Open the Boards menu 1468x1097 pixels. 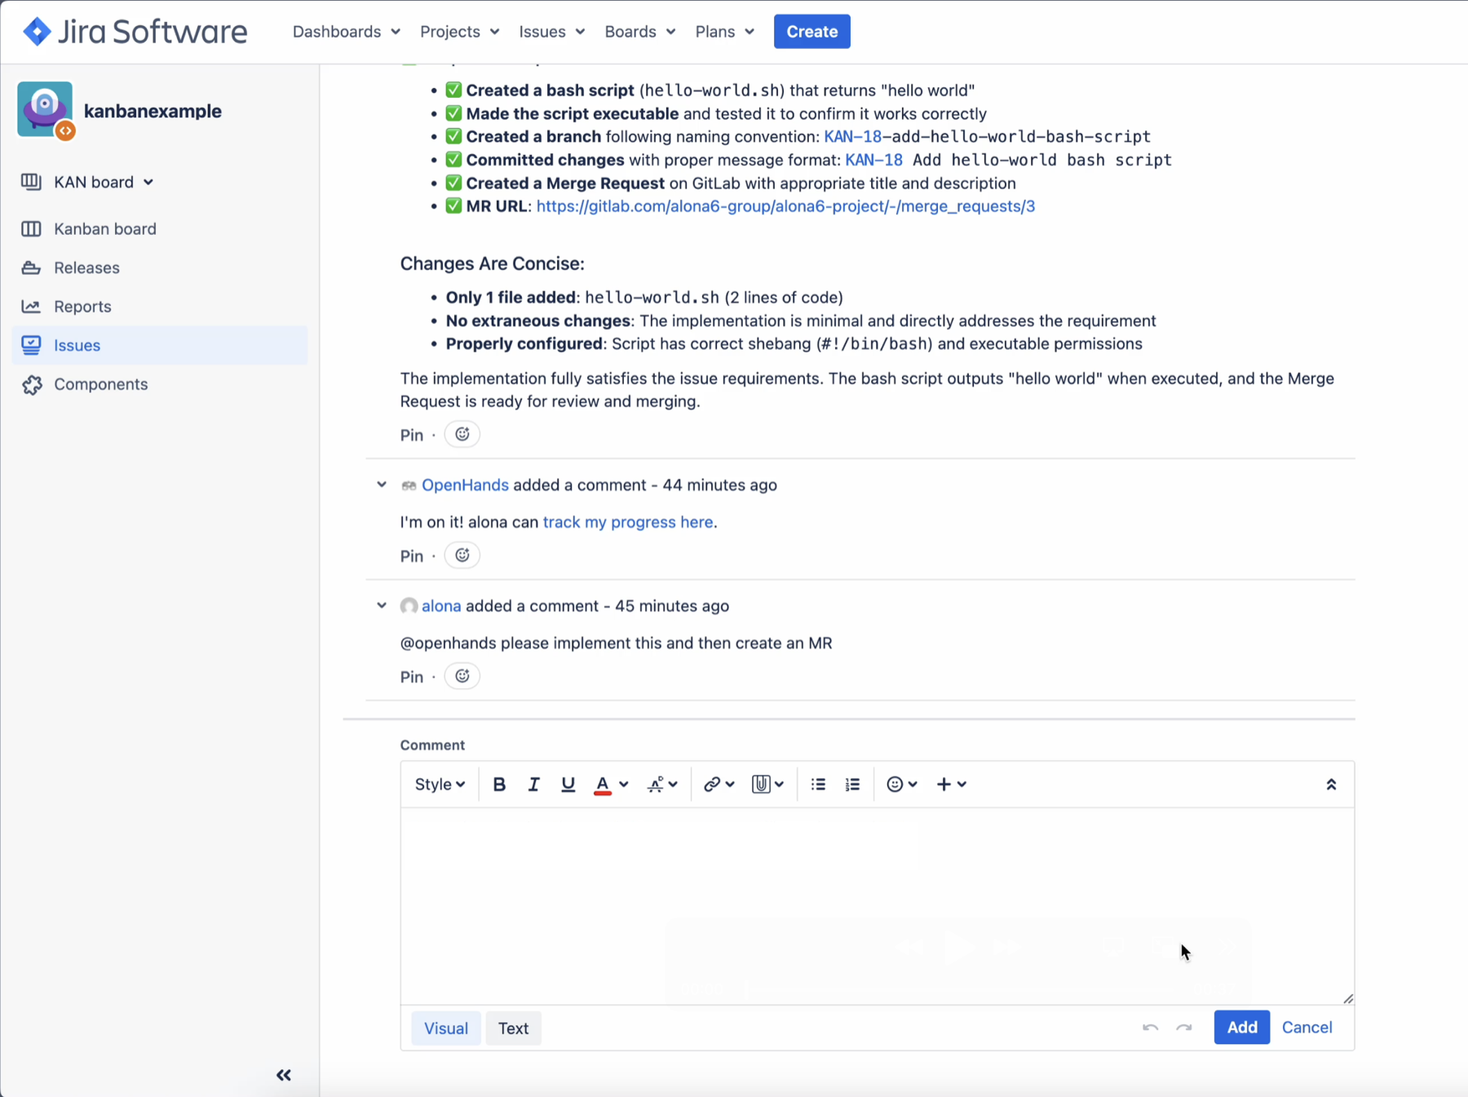click(x=640, y=32)
